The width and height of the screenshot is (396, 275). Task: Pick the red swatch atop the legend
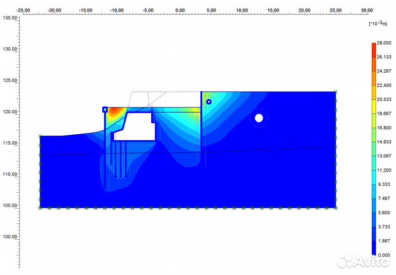(373, 46)
